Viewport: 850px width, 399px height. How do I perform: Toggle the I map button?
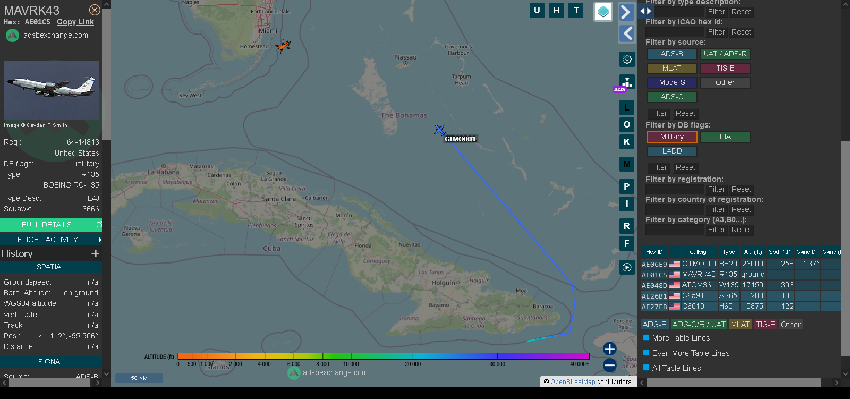[627, 203]
